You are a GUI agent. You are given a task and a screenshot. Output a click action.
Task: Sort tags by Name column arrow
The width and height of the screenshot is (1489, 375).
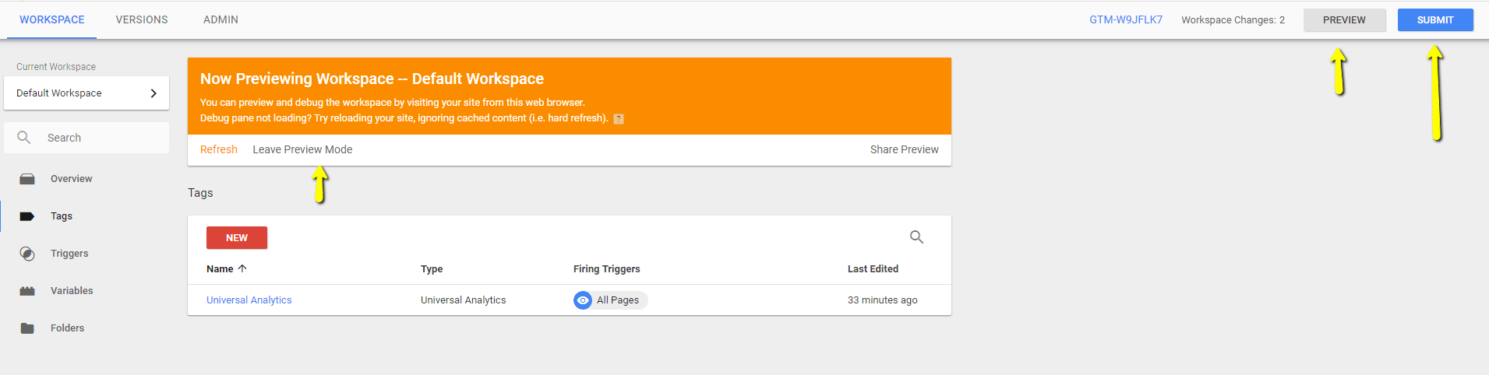[x=242, y=268]
